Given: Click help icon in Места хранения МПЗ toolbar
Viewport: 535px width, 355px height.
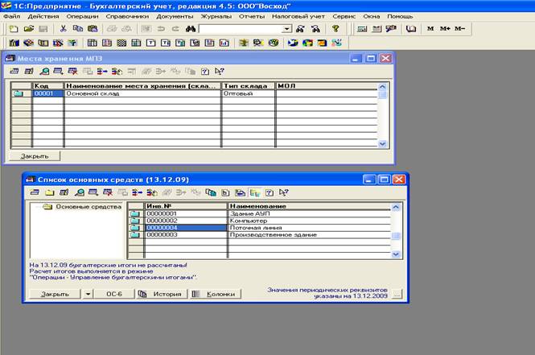Looking at the screenshot, I should (x=207, y=71).
